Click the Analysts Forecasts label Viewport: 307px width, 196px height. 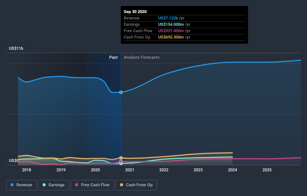point(142,57)
